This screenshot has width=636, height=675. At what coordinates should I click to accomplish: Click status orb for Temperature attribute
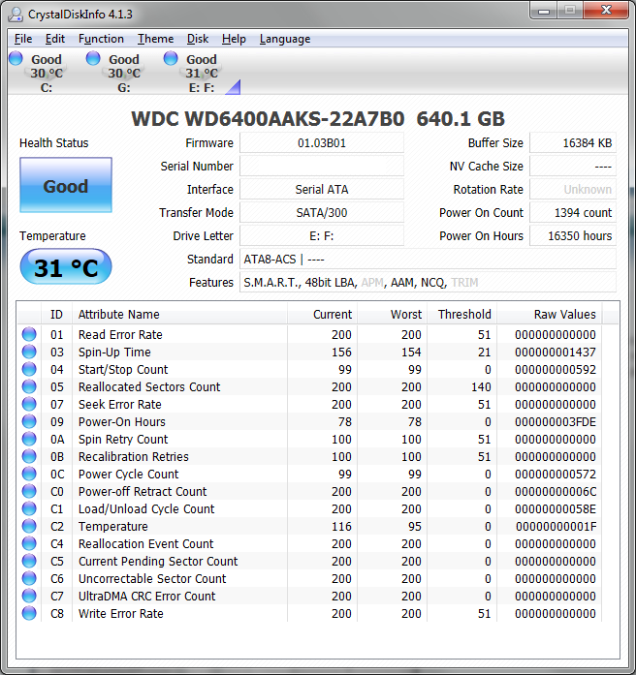pos(29,526)
